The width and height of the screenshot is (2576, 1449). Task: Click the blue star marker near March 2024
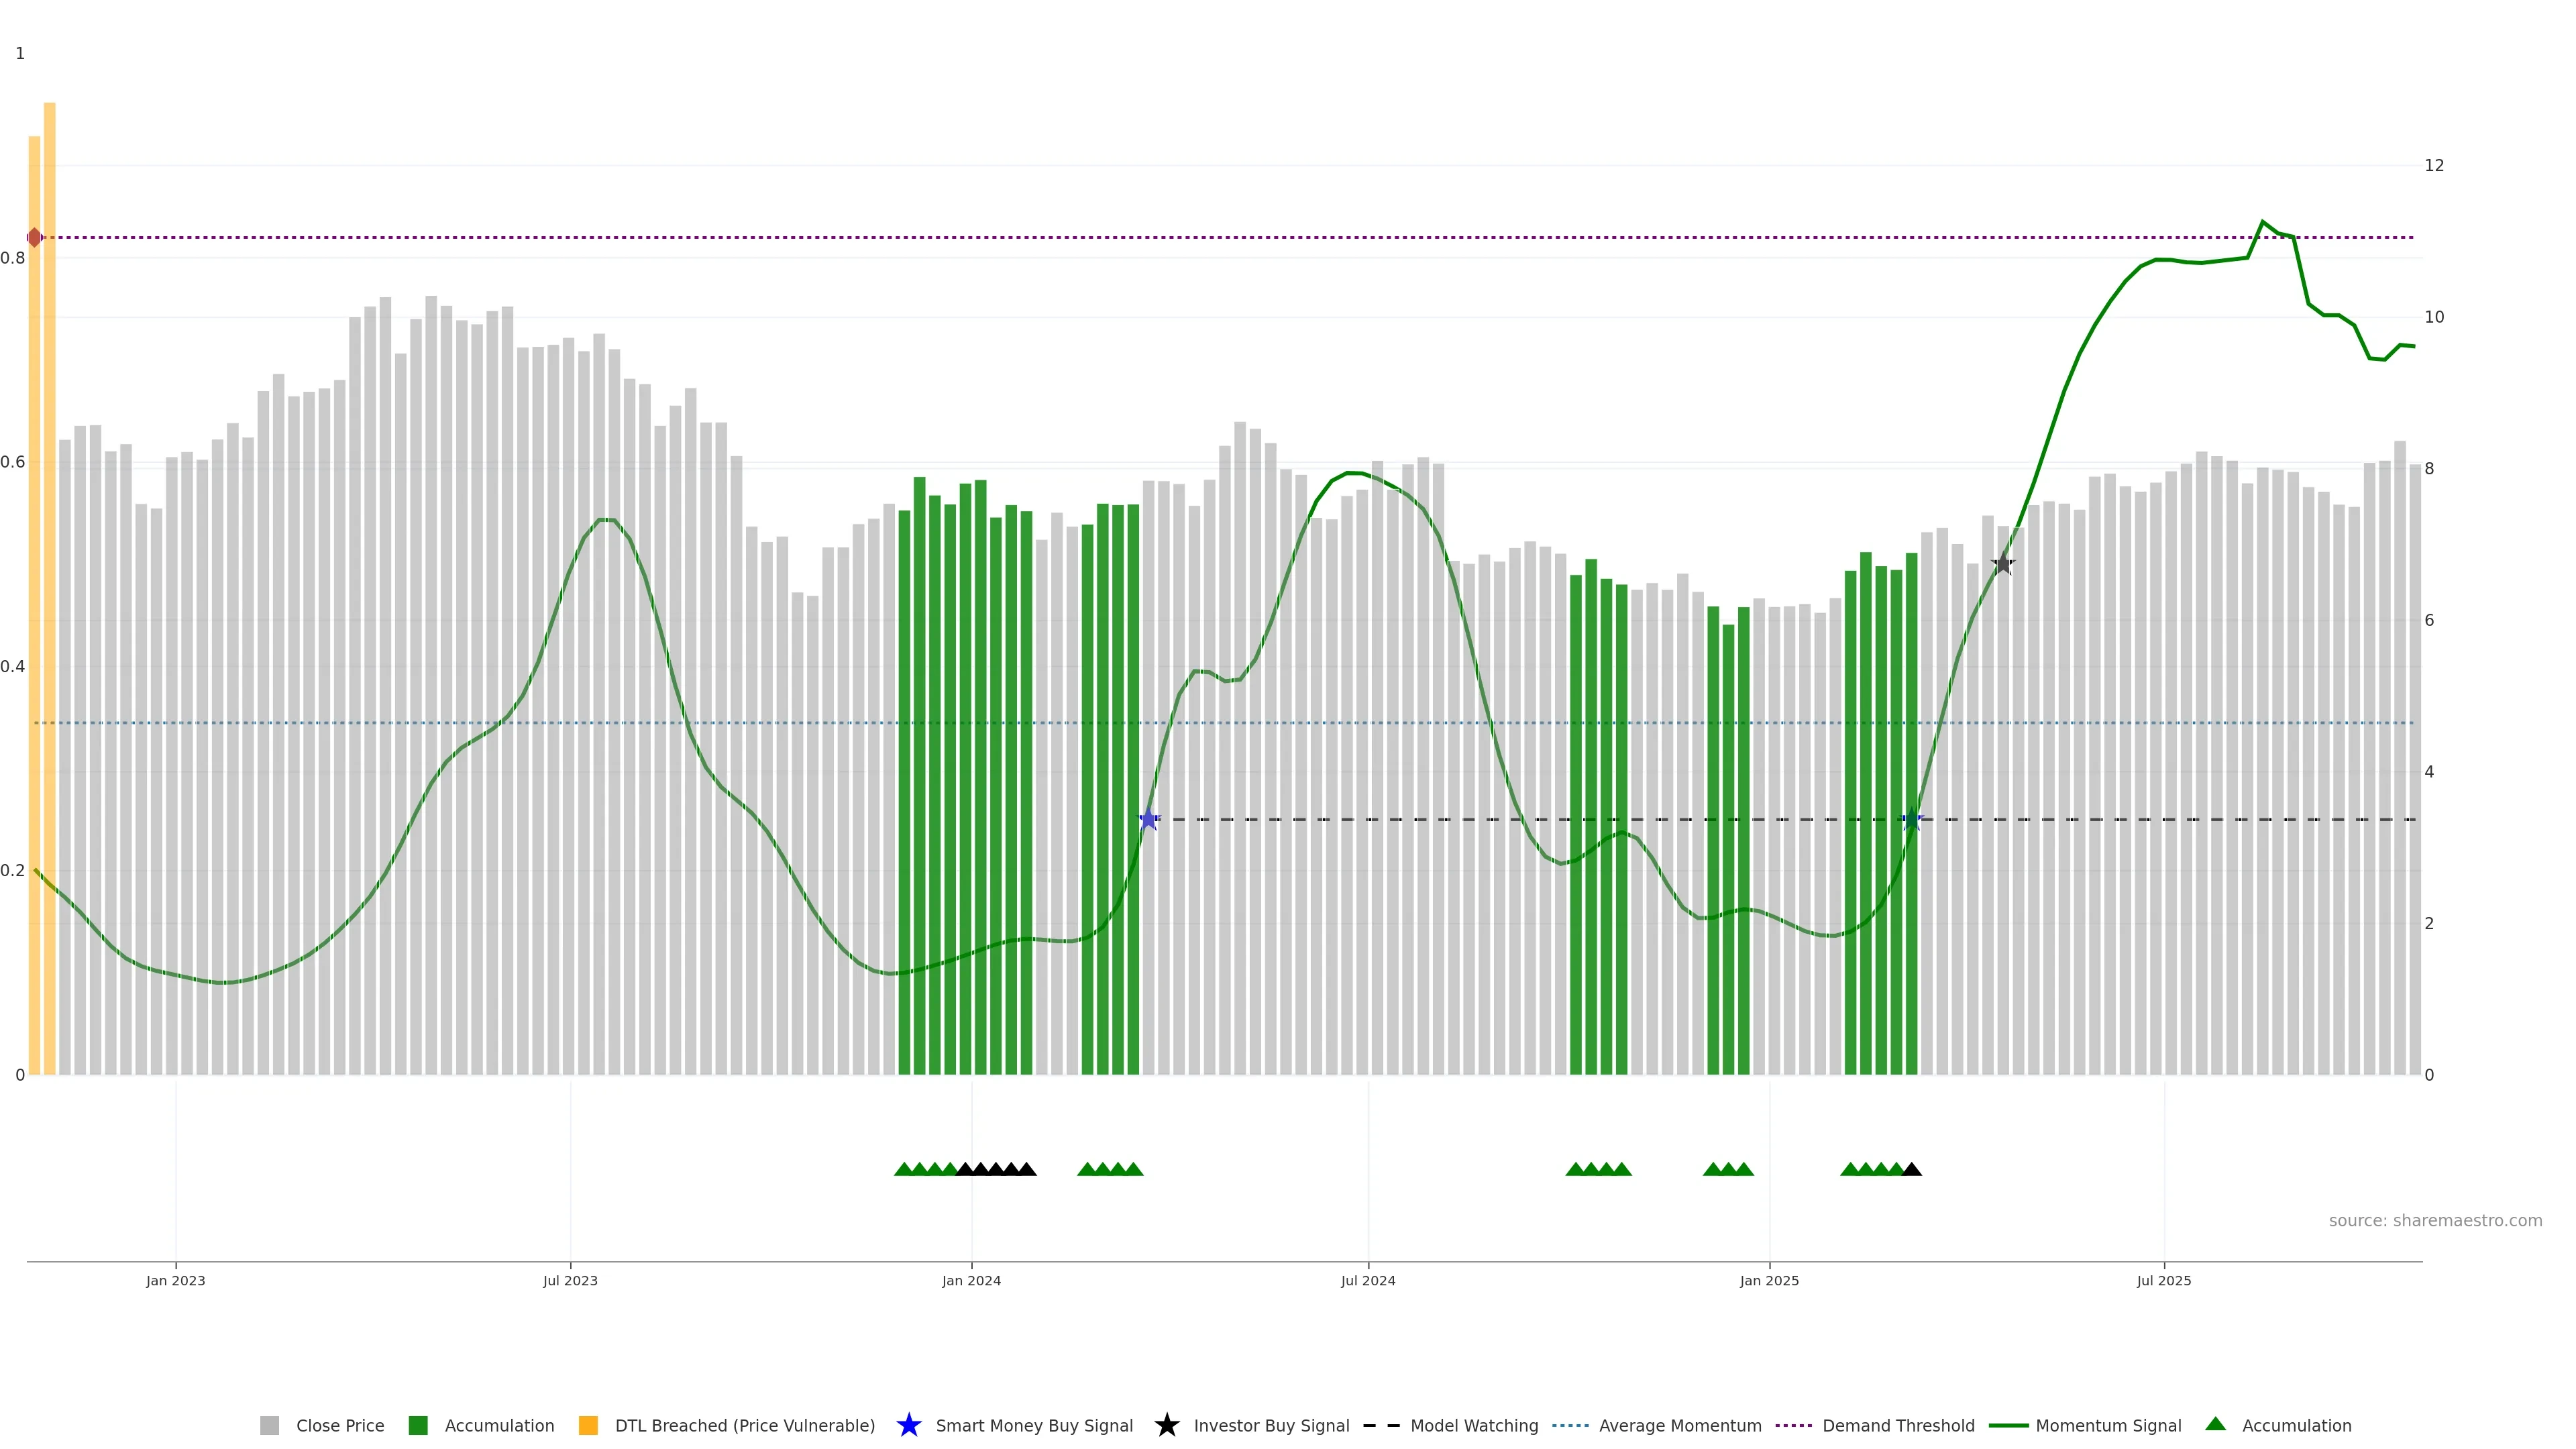point(1149,819)
